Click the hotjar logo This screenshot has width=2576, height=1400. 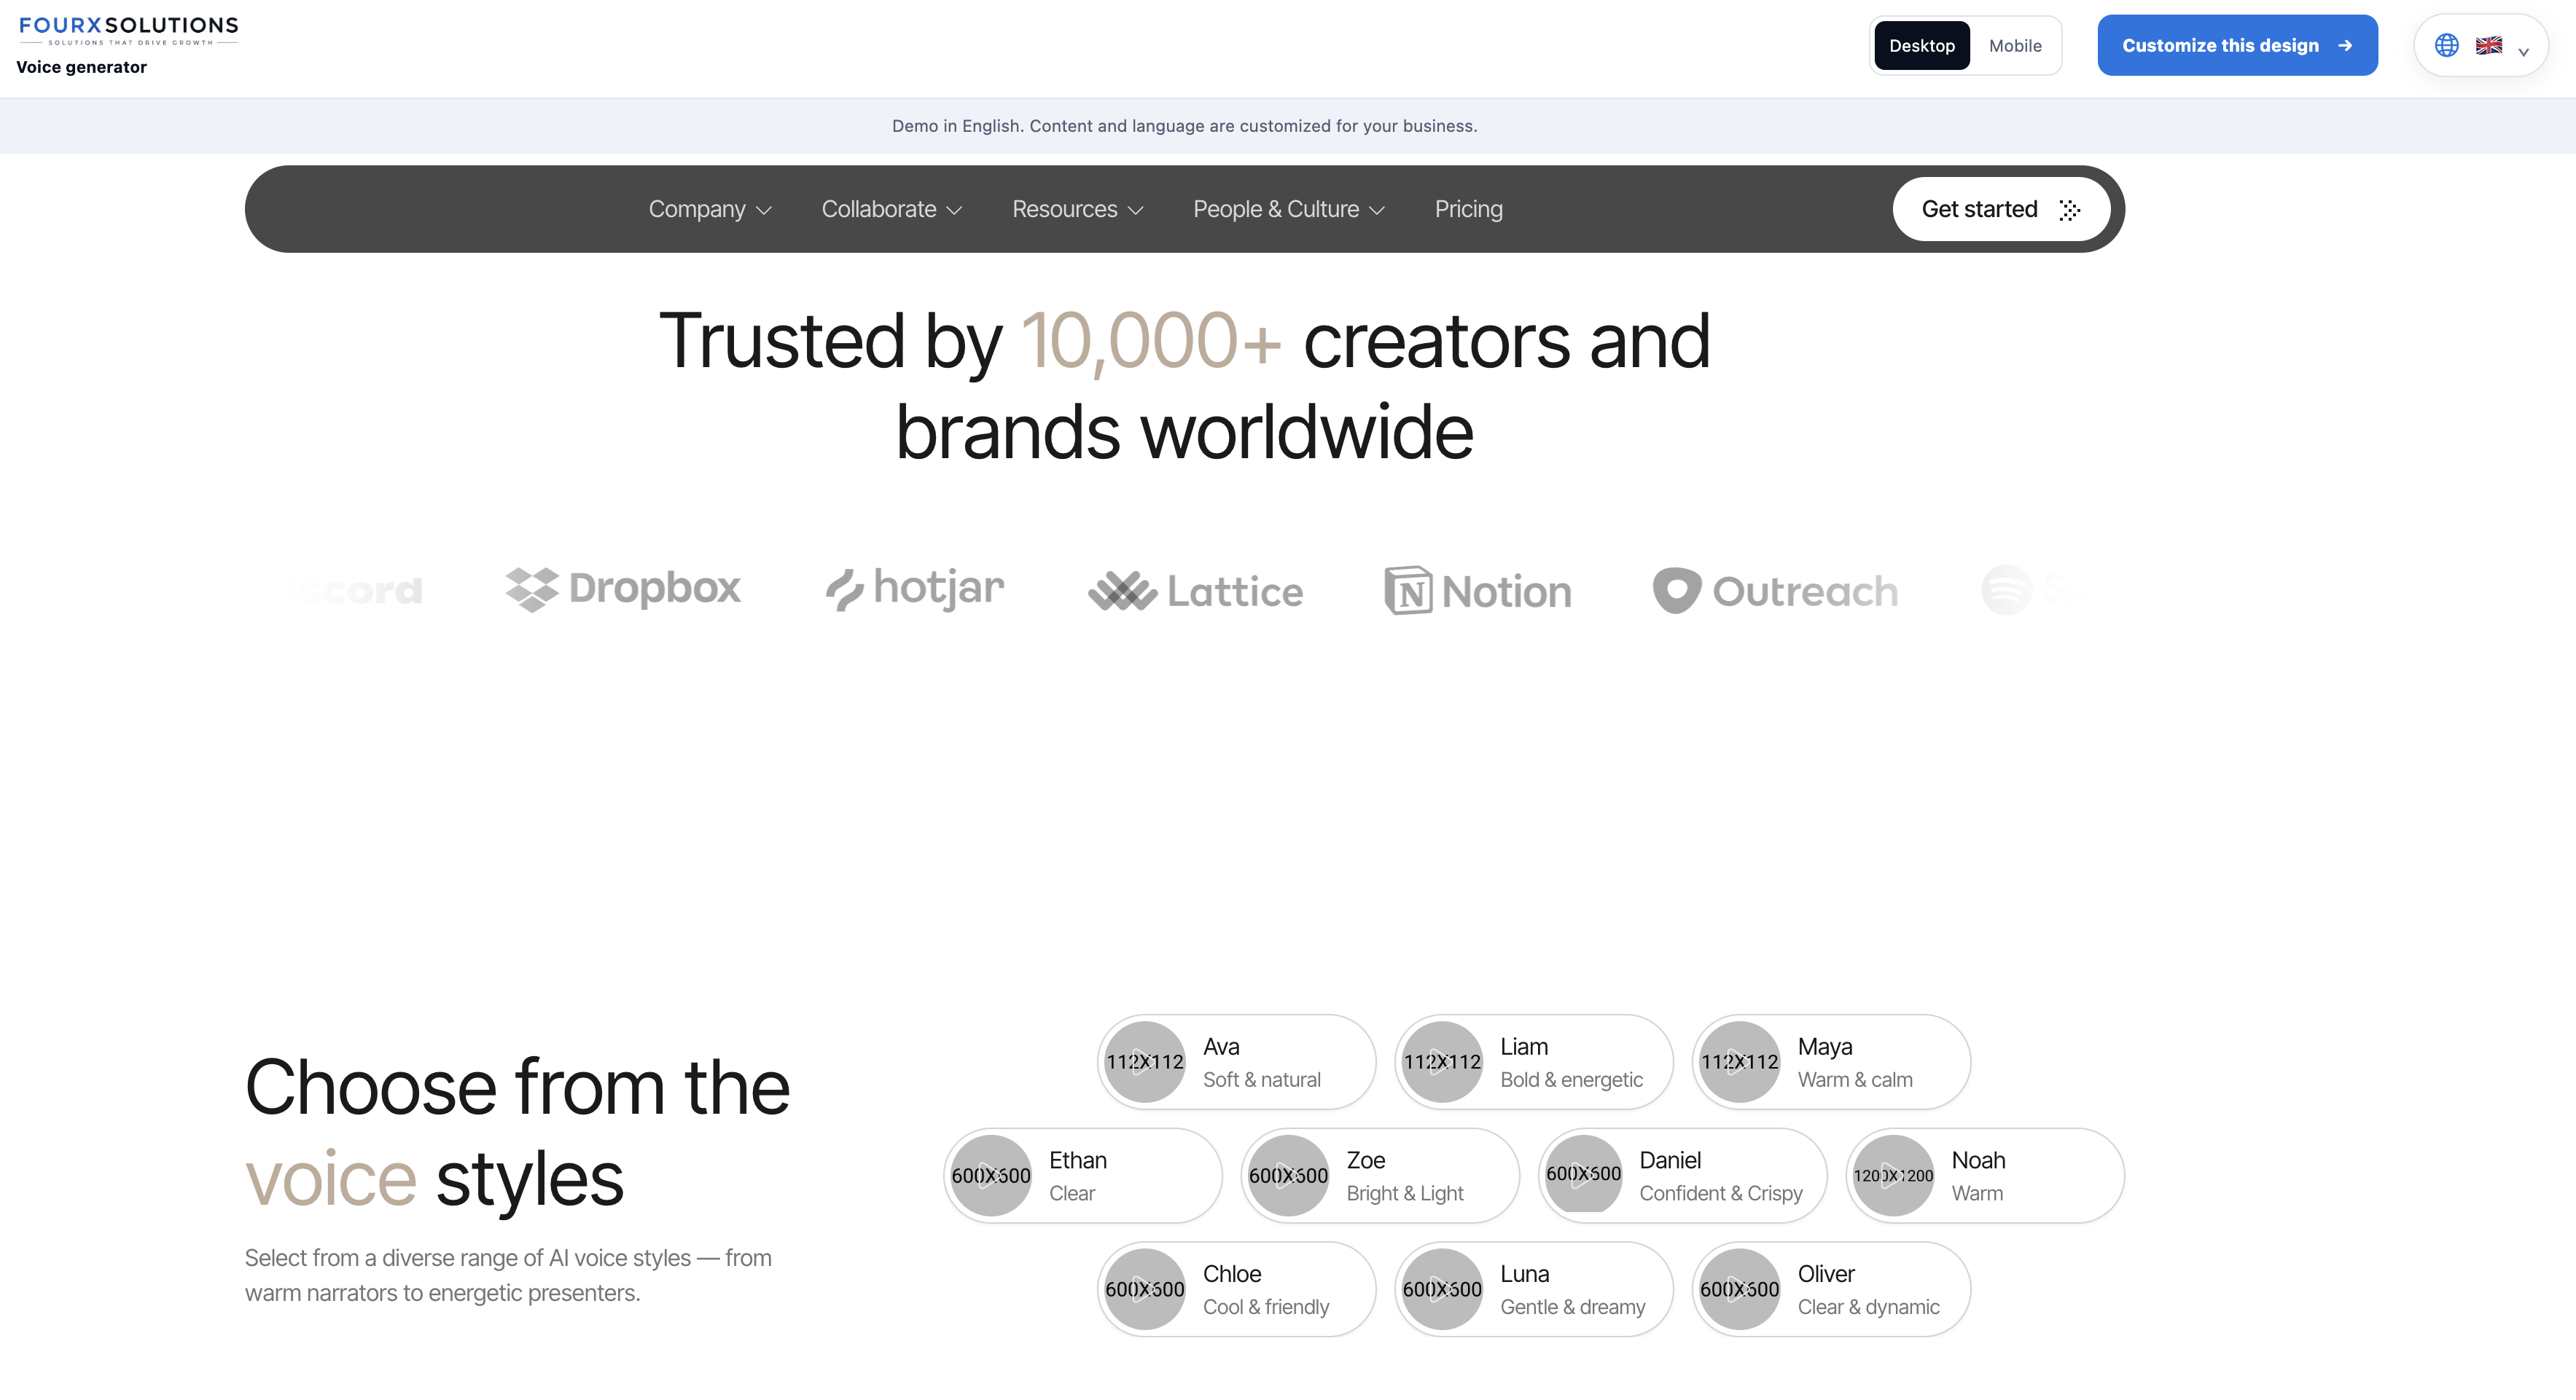tap(914, 589)
